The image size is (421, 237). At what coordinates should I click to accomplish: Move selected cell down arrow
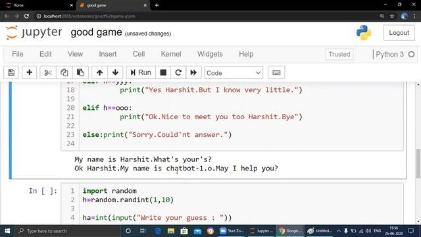point(115,72)
